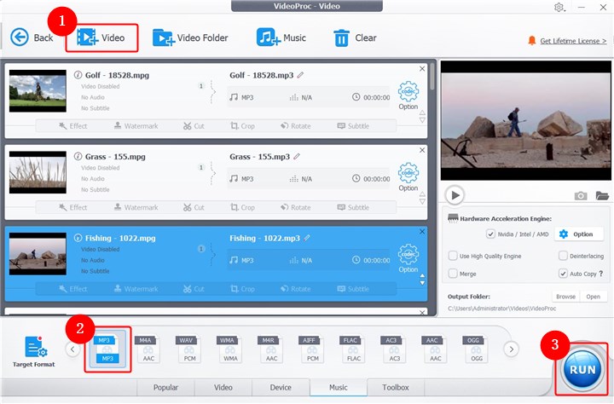Select MP3 target format
The height and width of the screenshot is (404, 614).
click(x=107, y=349)
